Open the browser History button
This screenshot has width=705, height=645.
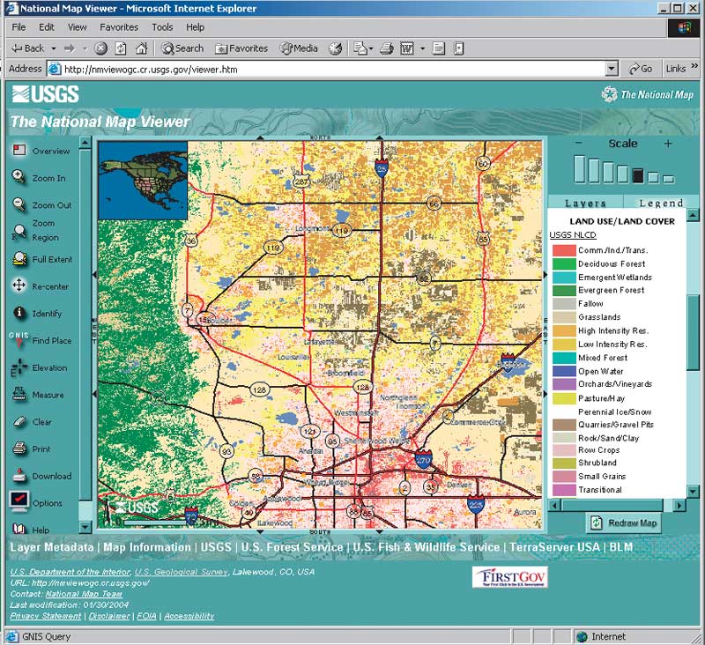335,48
